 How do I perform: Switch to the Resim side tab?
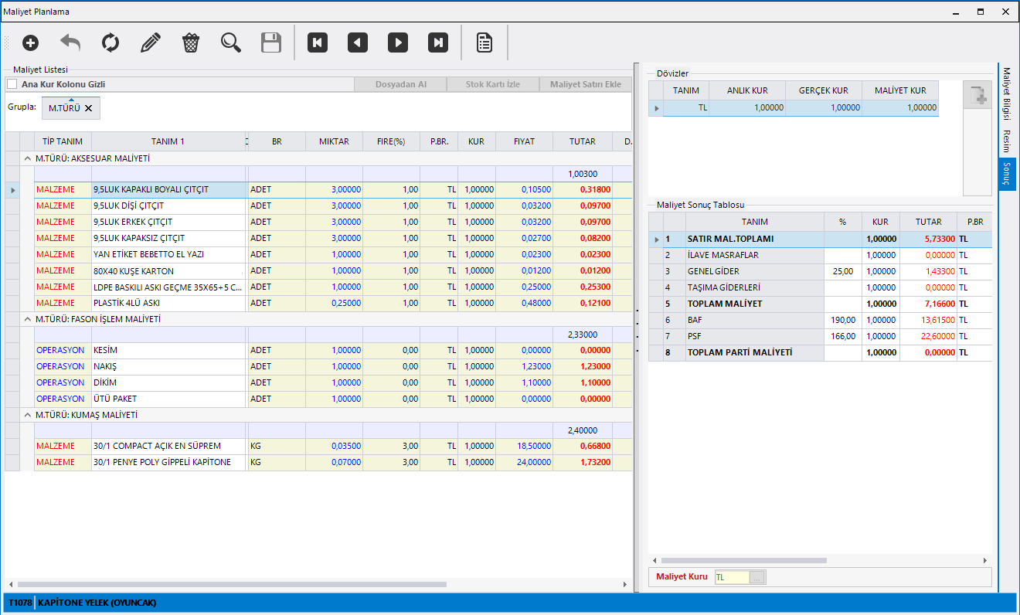coord(1007,141)
